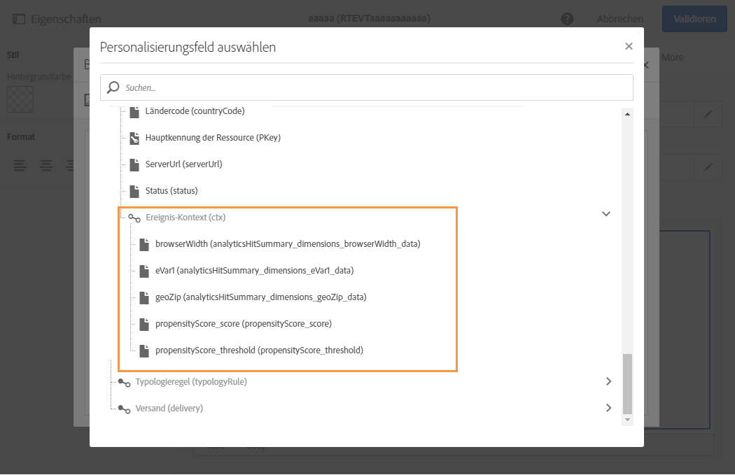Screen dimensions: 735x475
Task: Select the browserWidth field
Action: coord(287,244)
